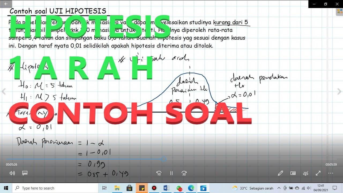
Task: Pause the video playback
Action: pyautogui.click(x=171, y=173)
